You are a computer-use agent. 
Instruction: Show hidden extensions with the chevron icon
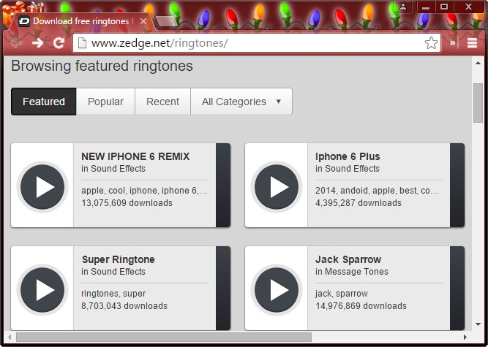(453, 43)
